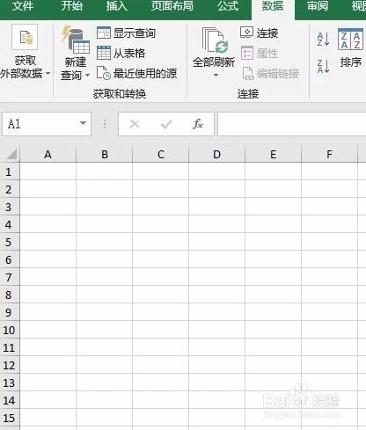Screen dimensions: 366x430
Task: Open the 公式 ribbon tab
Action: (x=228, y=6)
